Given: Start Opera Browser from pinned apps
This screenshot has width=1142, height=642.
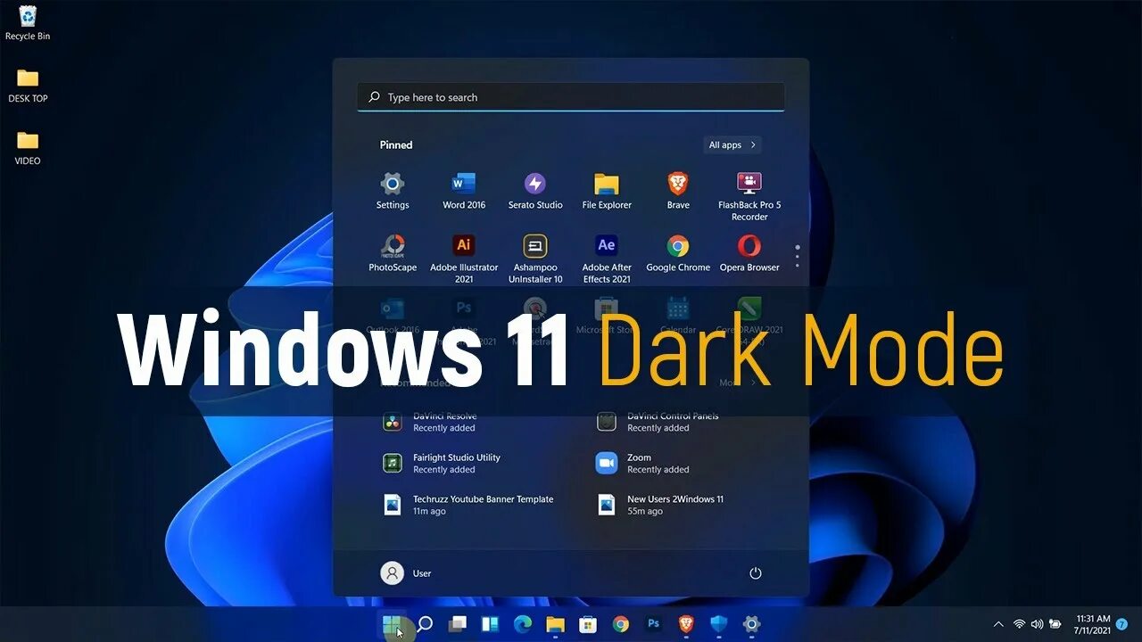Looking at the screenshot, I should point(749,252).
